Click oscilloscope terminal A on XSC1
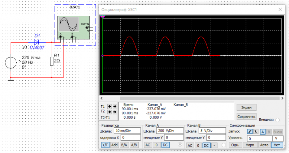289x153 pixels. [60, 37]
